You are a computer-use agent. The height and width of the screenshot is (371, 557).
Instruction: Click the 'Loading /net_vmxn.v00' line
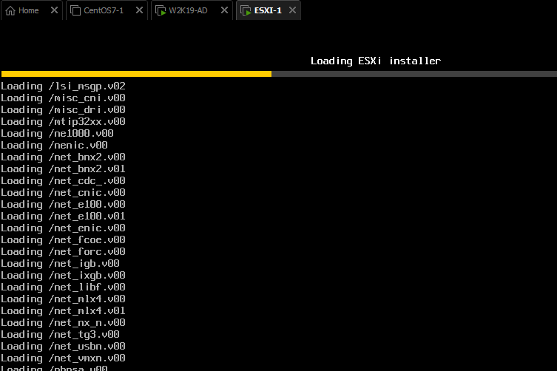tap(63, 358)
